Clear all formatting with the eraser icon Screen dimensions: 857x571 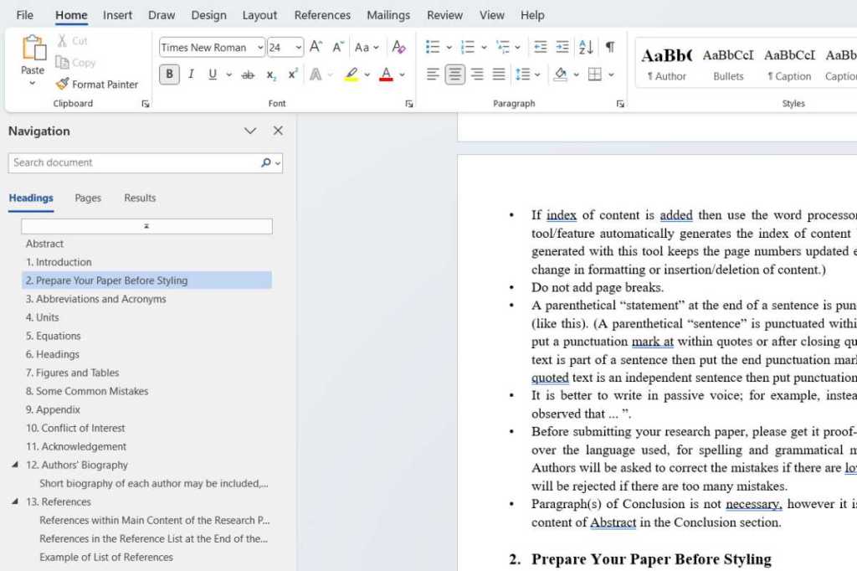click(x=399, y=48)
